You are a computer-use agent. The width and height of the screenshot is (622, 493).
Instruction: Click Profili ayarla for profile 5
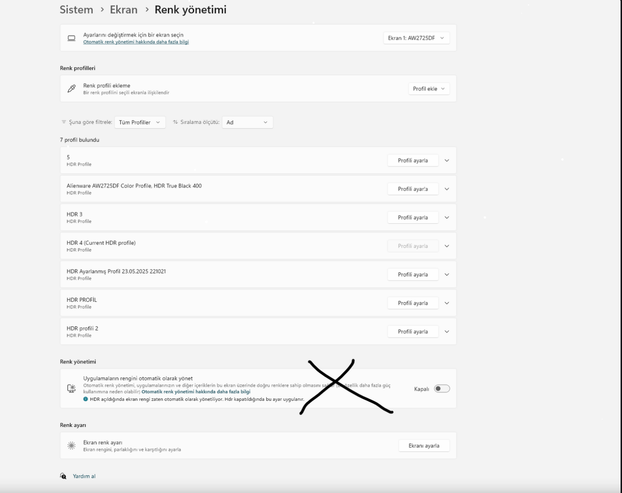413,160
